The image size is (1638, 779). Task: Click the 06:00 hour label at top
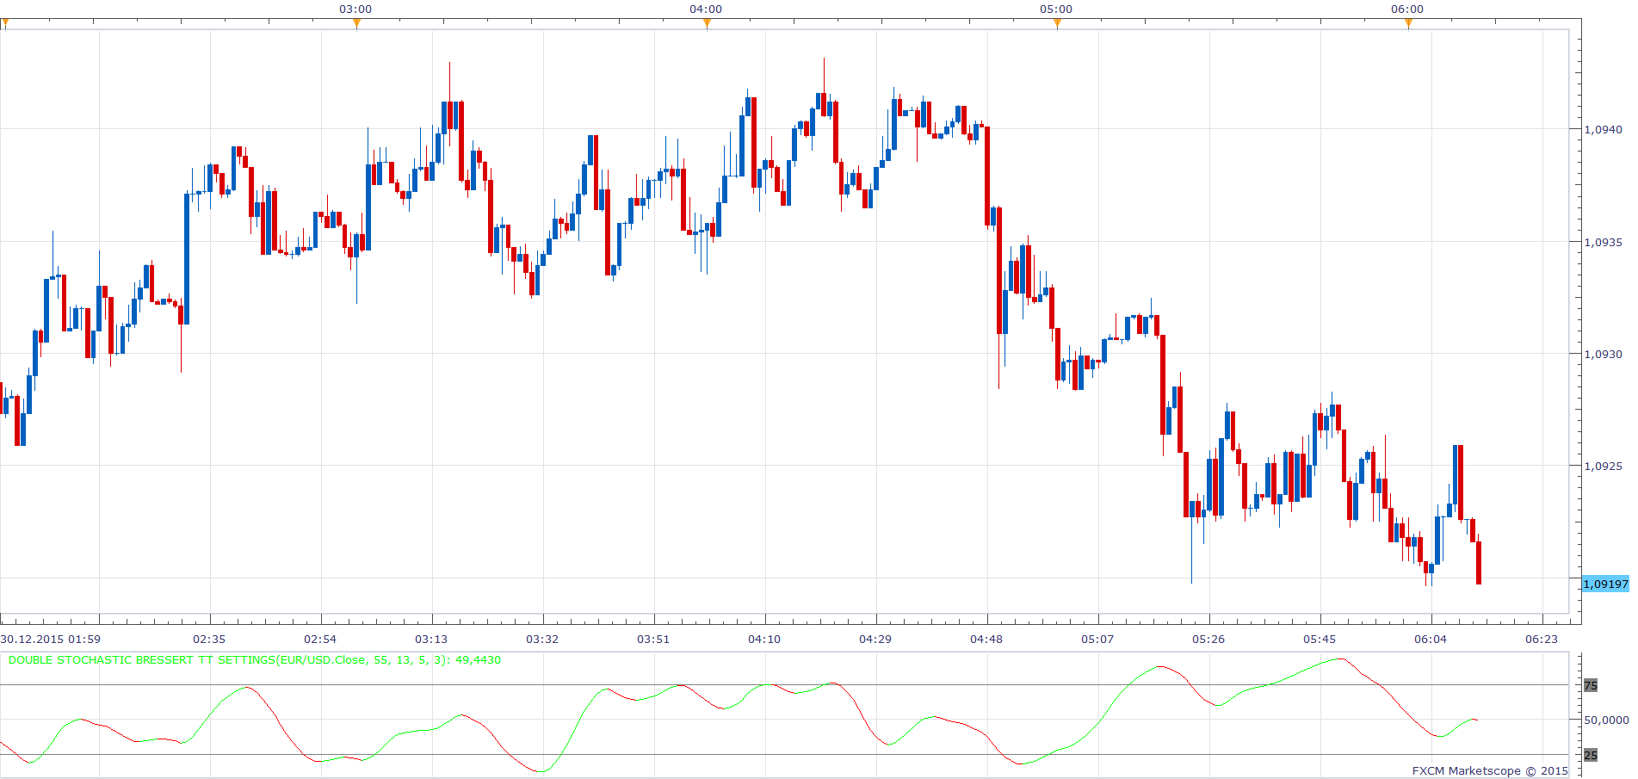[1407, 9]
